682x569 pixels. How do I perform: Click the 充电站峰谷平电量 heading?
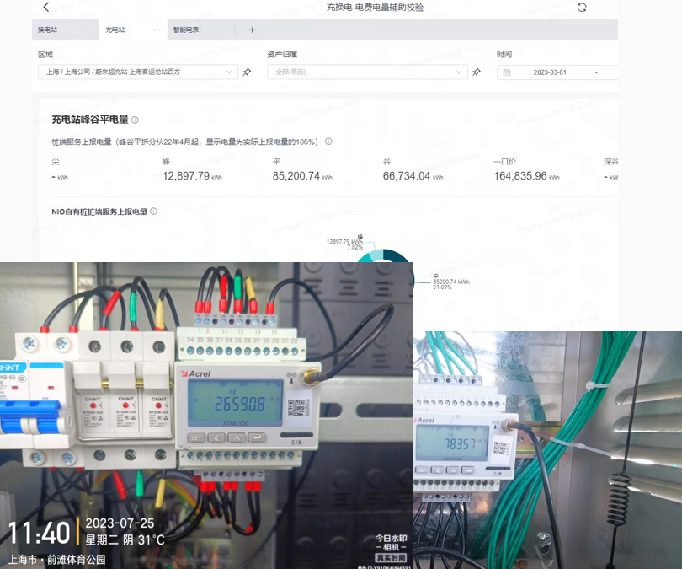click(x=90, y=120)
